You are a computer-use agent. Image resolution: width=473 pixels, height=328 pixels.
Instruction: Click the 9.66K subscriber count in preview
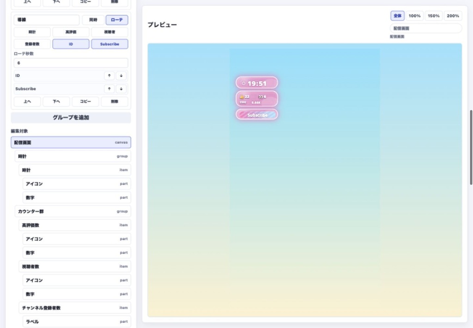(x=256, y=103)
